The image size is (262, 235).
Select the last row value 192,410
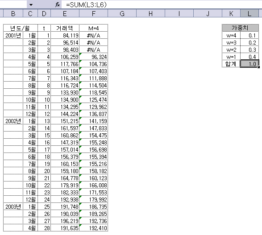pyautogui.click(x=94, y=228)
